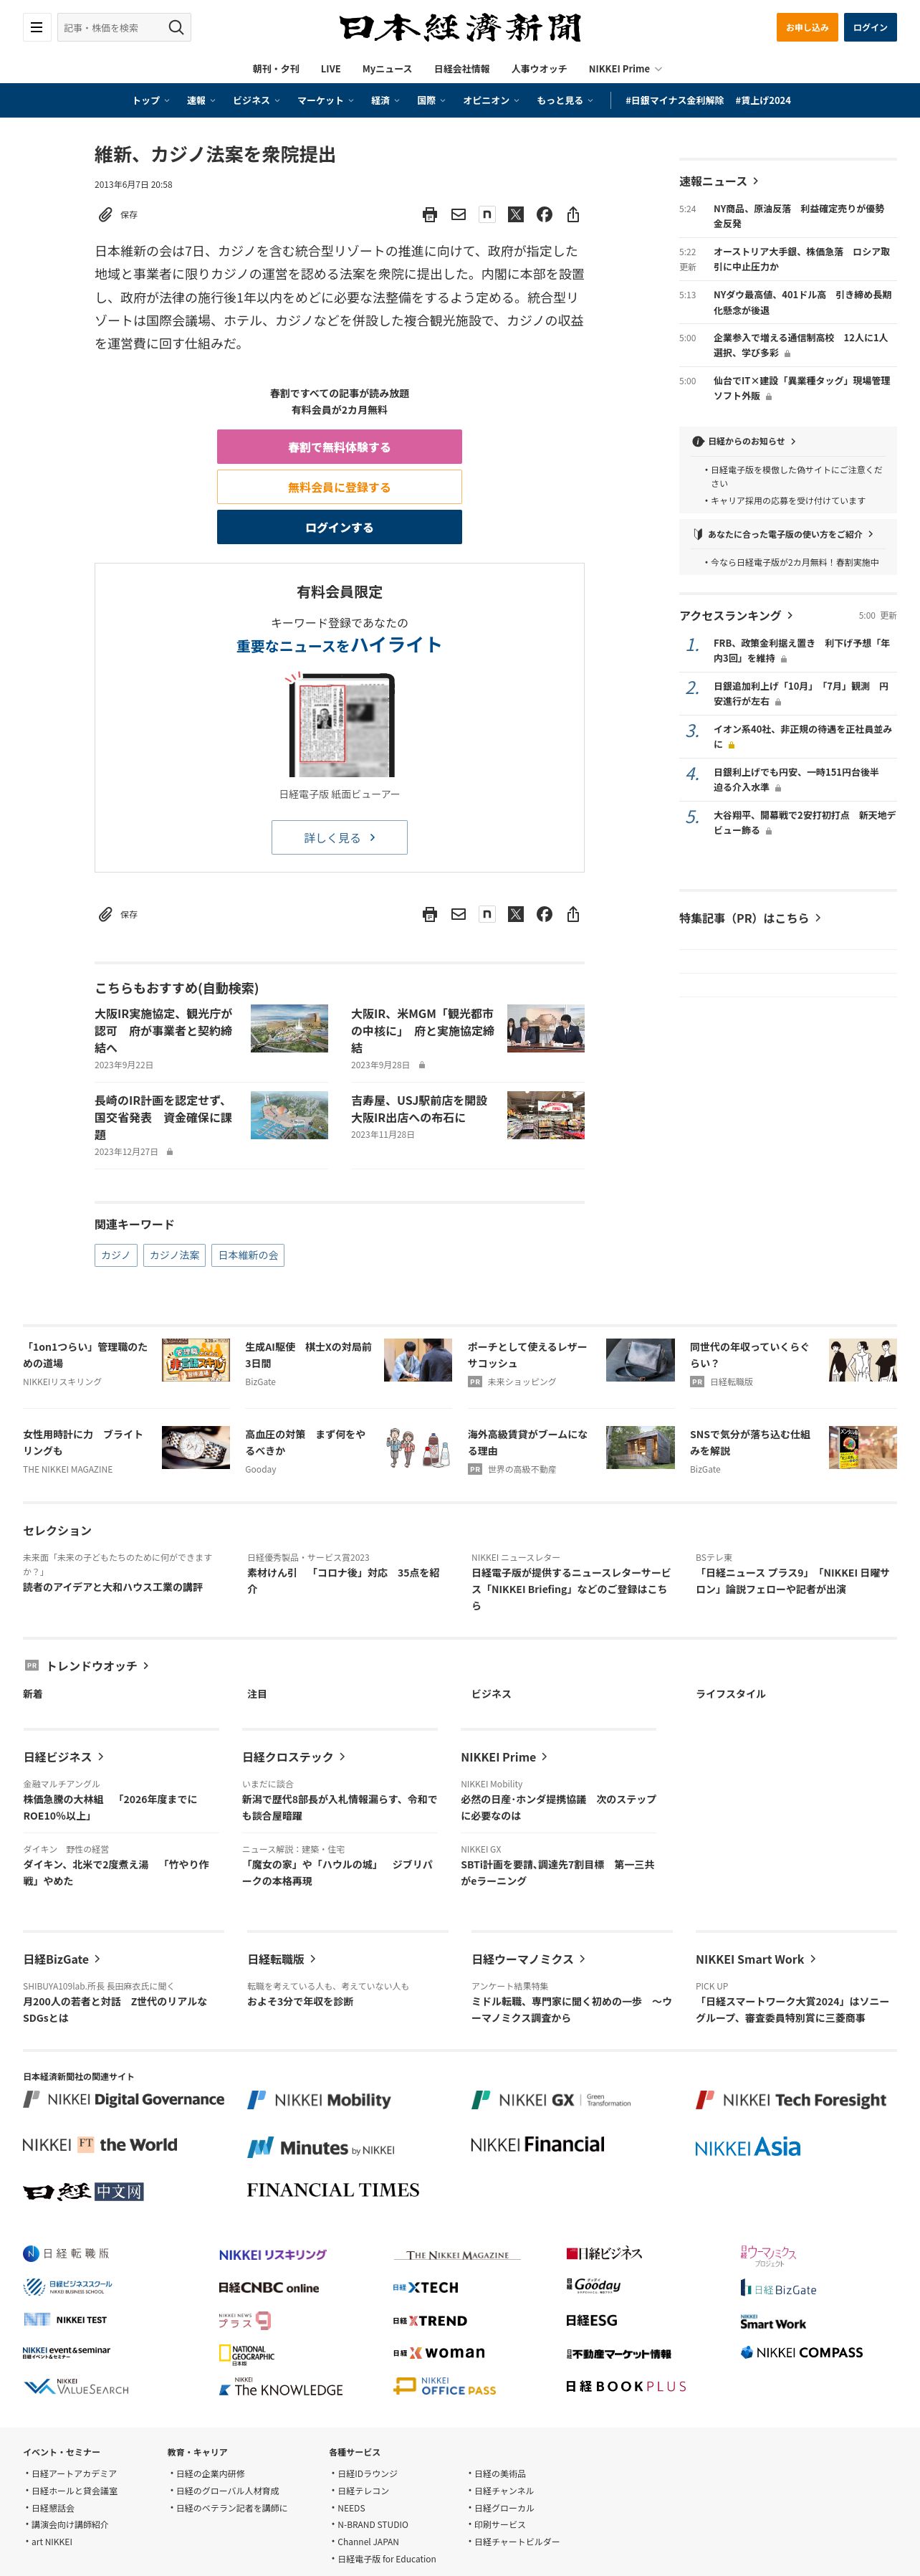Expand the 速報 navigation dropdown

click(x=201, y=100)
